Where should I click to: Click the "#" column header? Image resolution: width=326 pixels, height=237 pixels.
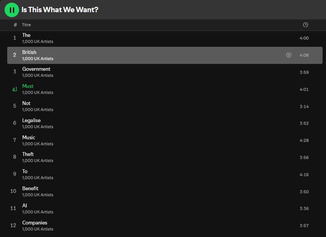[x=15, y=25]
